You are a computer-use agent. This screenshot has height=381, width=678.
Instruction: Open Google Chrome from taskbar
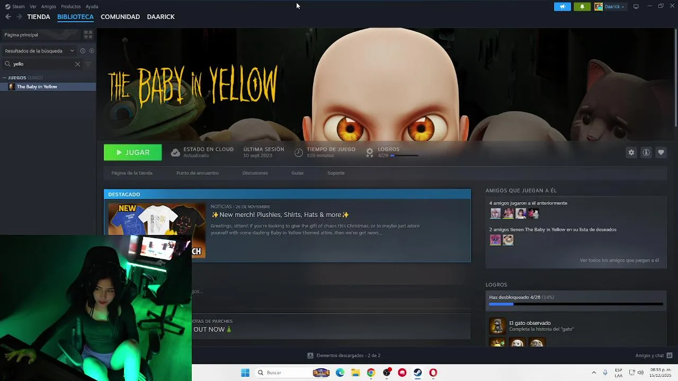pos(371,373)
